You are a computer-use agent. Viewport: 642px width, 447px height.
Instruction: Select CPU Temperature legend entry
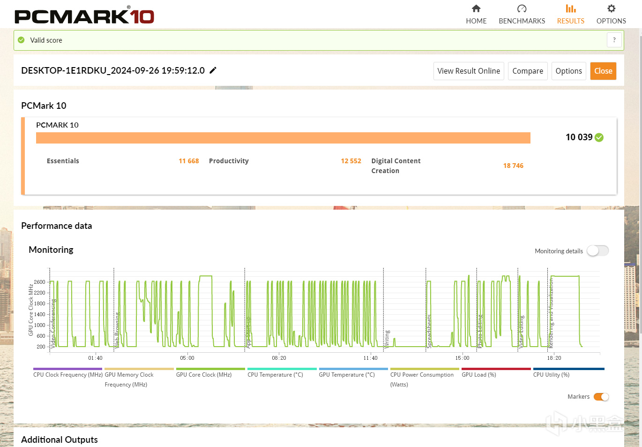click(x=282, y=373)
